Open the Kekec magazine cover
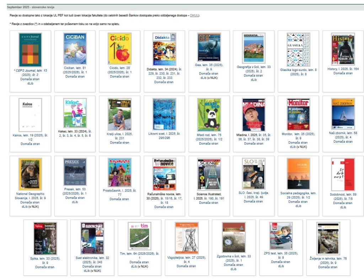The height and width of the screenshot is (280, 364). pyautogui.click(x=75, y=113)
